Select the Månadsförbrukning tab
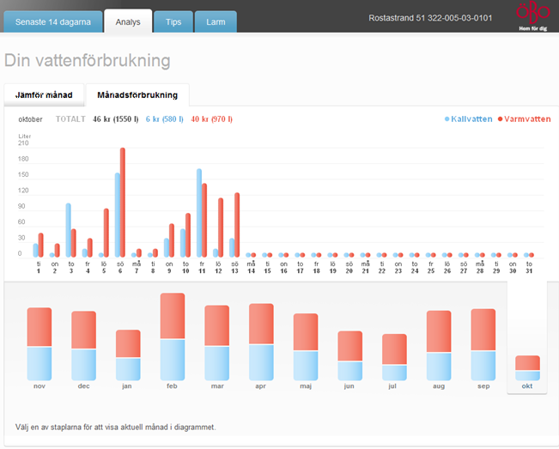559x449 pixels. 137,94
